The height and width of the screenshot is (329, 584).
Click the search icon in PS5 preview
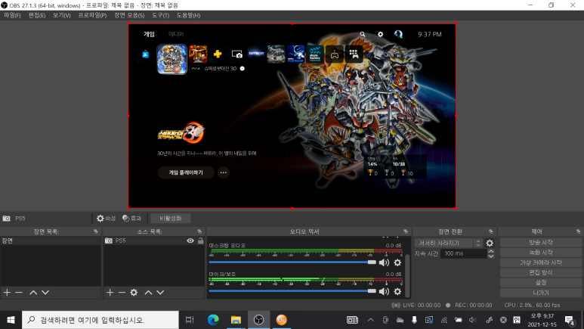[x=363, y=34]
